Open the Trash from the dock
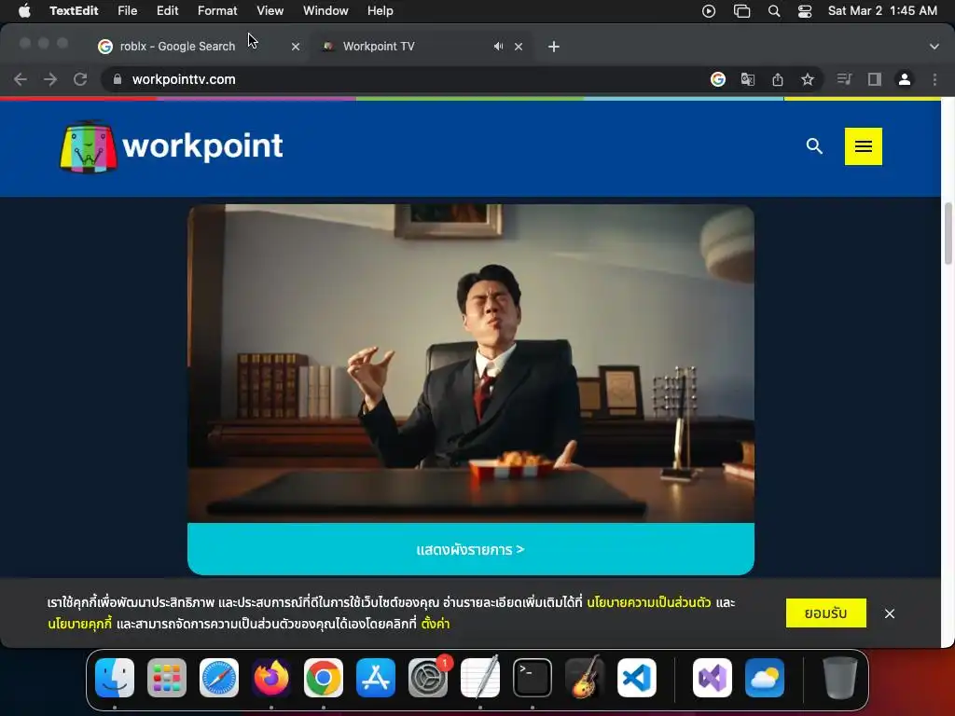This screenshot has height=716, width=955. click(840, 678)
